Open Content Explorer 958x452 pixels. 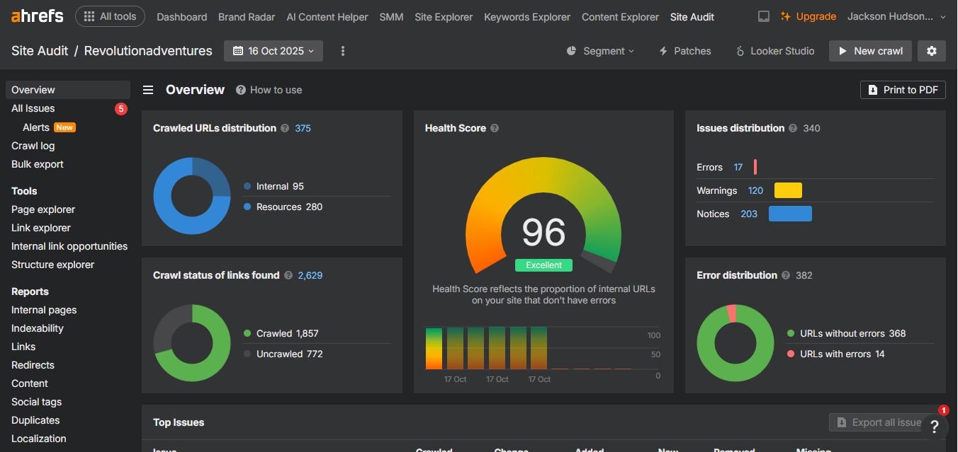tap(620, 17)
